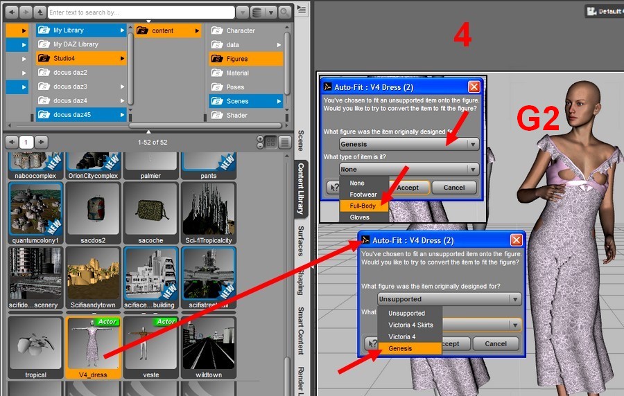The height and width of the screenshot is (396, 624).
Task: Click in the search text field
Action: (x=141, y=12)
